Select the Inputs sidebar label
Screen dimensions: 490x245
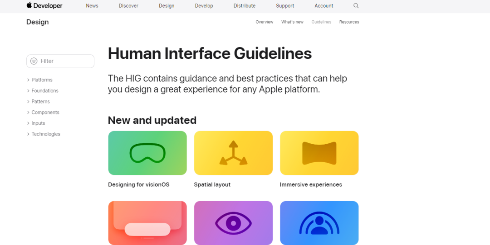pos(38,123)
